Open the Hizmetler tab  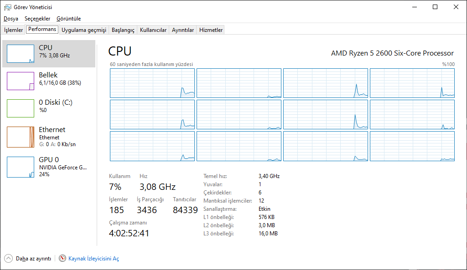(x=211, y=30)
